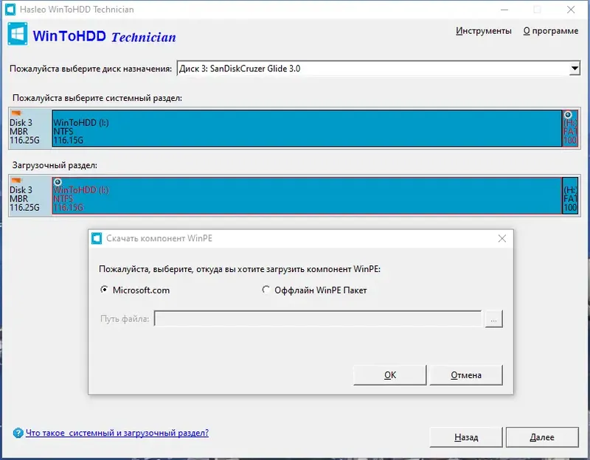
Task: Click the blue help question mark icon
Action: [18, 433]
